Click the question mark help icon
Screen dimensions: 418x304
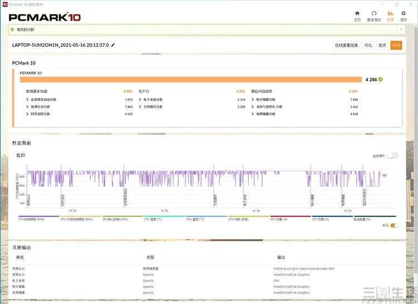(x=401, y=29)
